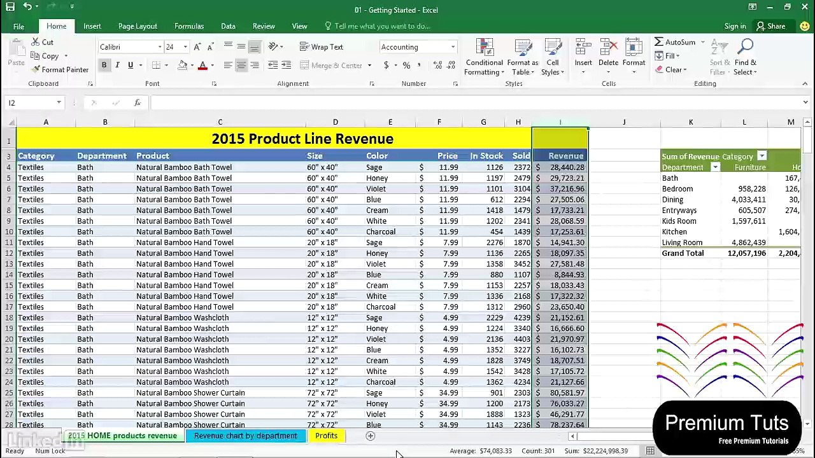Click the Format Painter brush icon
The height and width of the screenshot is (458, 815).
(x=36, y=69)
